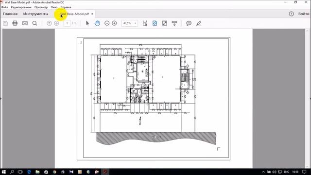311x175 pixels.
Task: Click the Fit width scrolling icon
Action: tap(145, 23)
